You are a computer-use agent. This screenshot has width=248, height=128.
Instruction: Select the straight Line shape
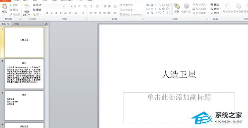click(x=156, y=5)
